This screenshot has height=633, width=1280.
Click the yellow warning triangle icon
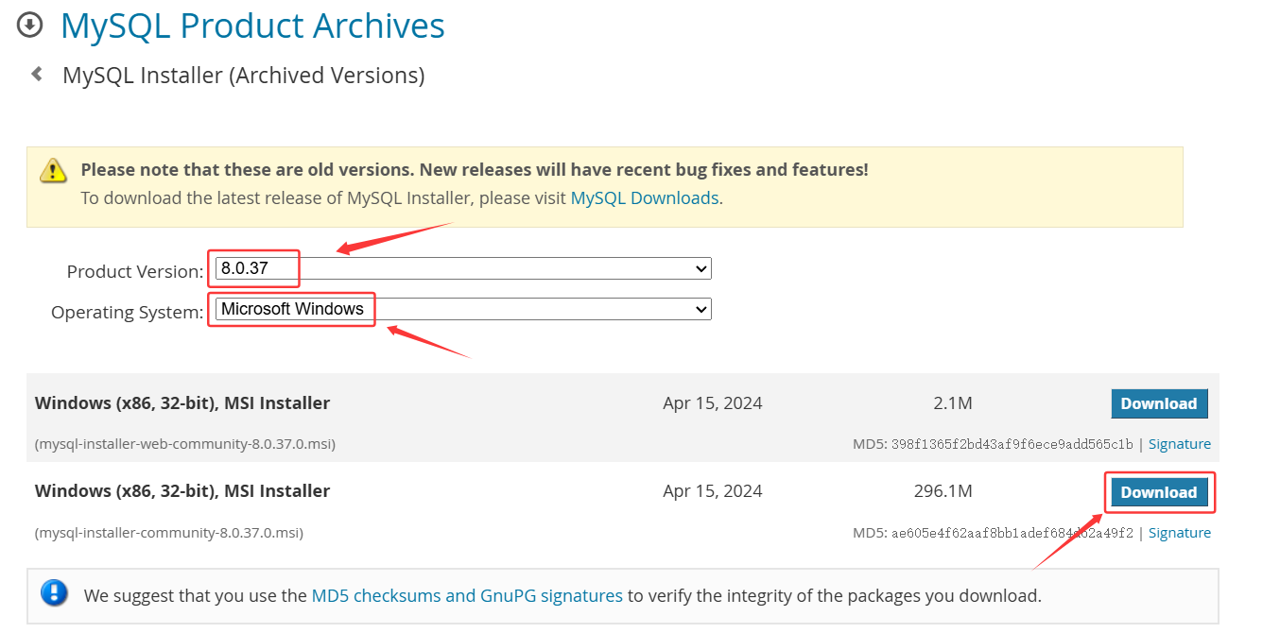[54, 170]
